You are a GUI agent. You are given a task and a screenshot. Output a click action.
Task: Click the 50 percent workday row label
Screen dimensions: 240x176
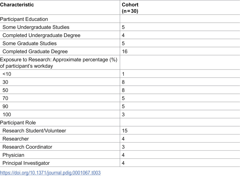pyautogui.click(x=5, y=90)
